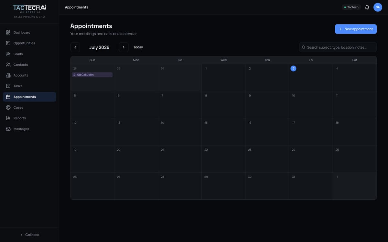The width and height of the screenshot is (388, 242).
Task: Click the Sun column header
Action: coord(92,60)
